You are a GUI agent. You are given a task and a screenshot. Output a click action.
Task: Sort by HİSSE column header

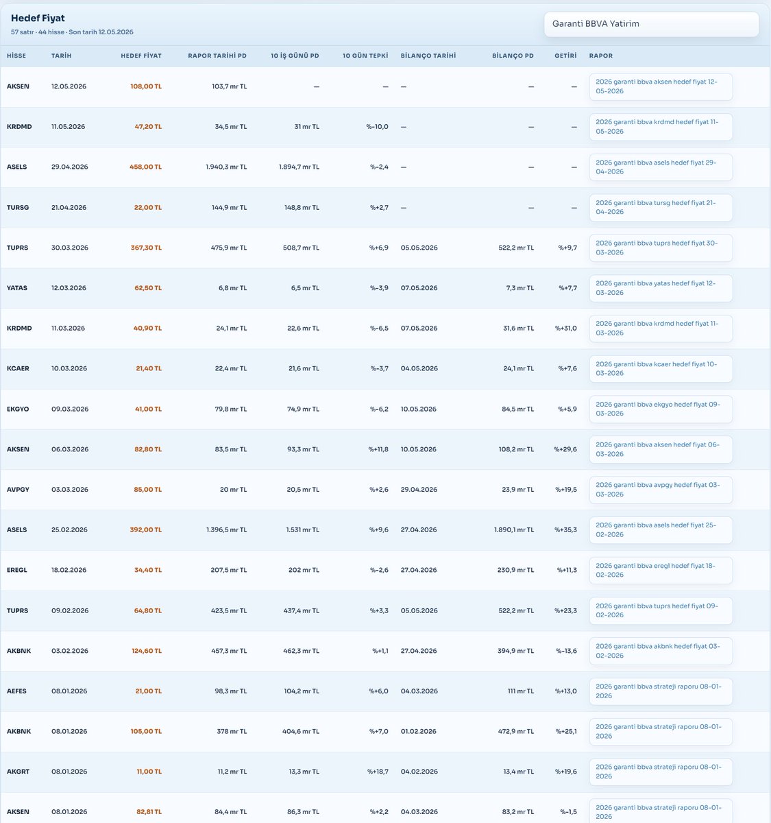pos(16,56)
